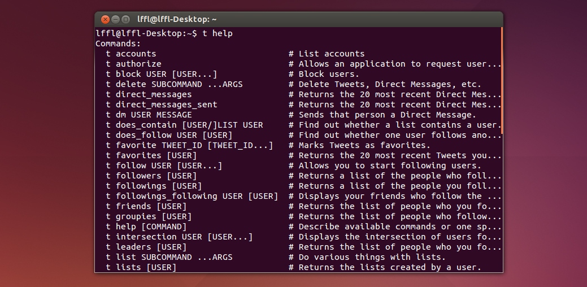Screen dimensions: 587x287
Task: Click the "t direct_messages_sent" command text
Action: [161, 105]
